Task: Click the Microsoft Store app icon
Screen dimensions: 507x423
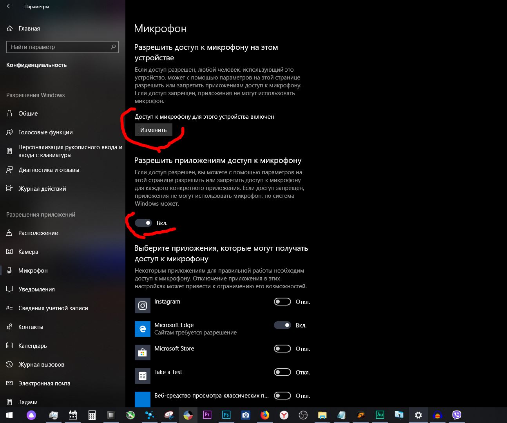Action: tap(143, 352)
